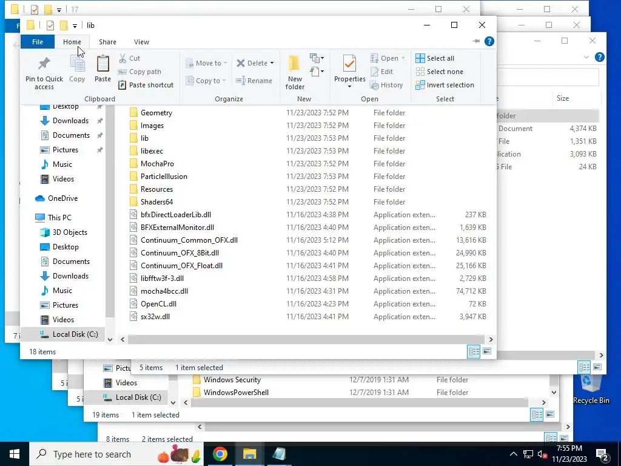Open Properties checkmark icon

click(x=349, y=63)
